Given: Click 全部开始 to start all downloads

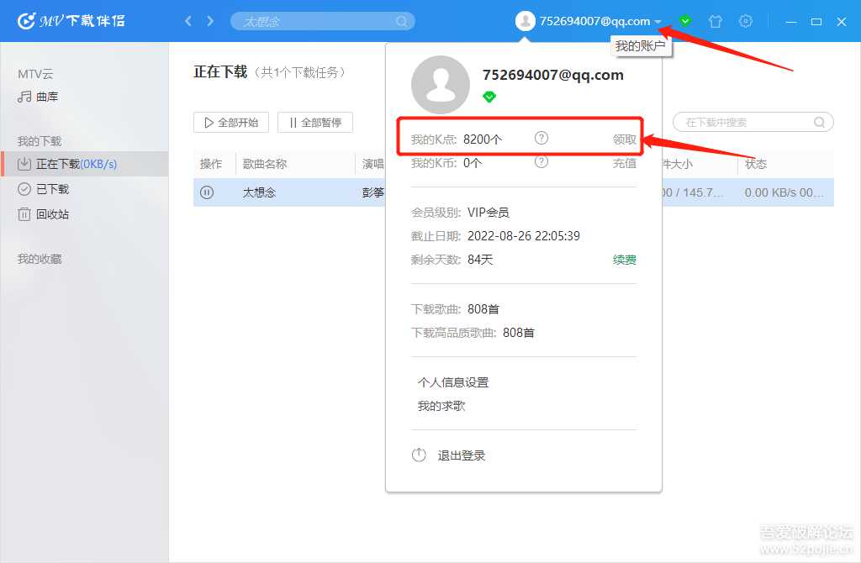Looking at the screenshot, I should click(x=230, y=122).
